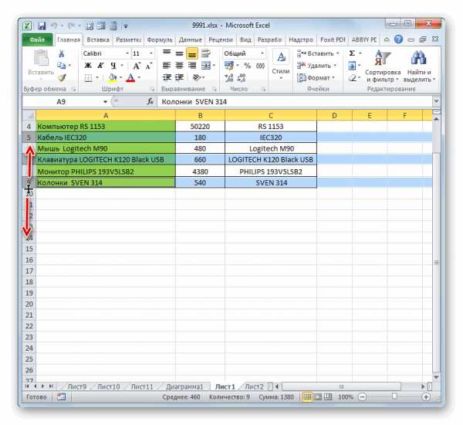The height and width of the screenshot is (425, 463).
Task: Click zoom out minus button
Action: 363,396
